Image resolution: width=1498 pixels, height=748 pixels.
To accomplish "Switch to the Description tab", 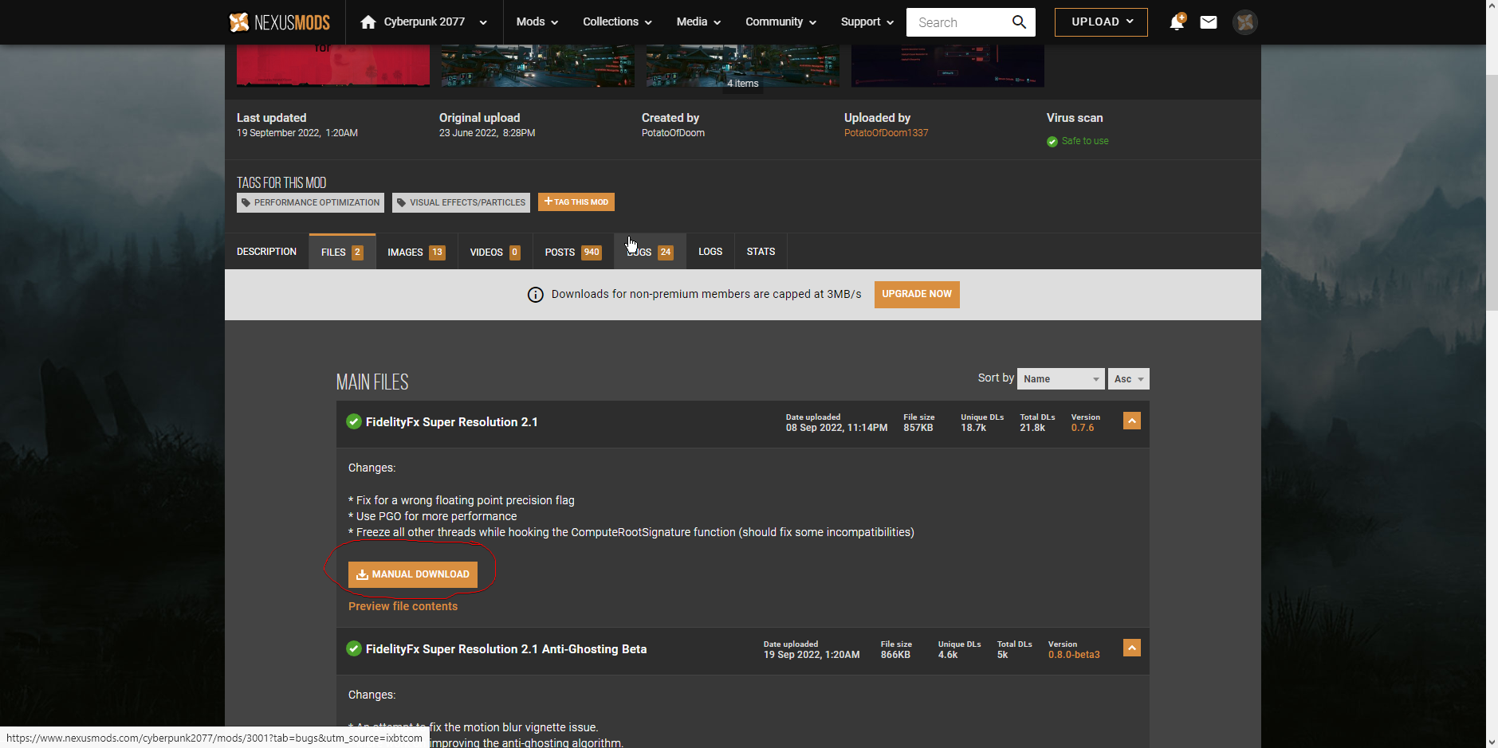I will [266, 252].
